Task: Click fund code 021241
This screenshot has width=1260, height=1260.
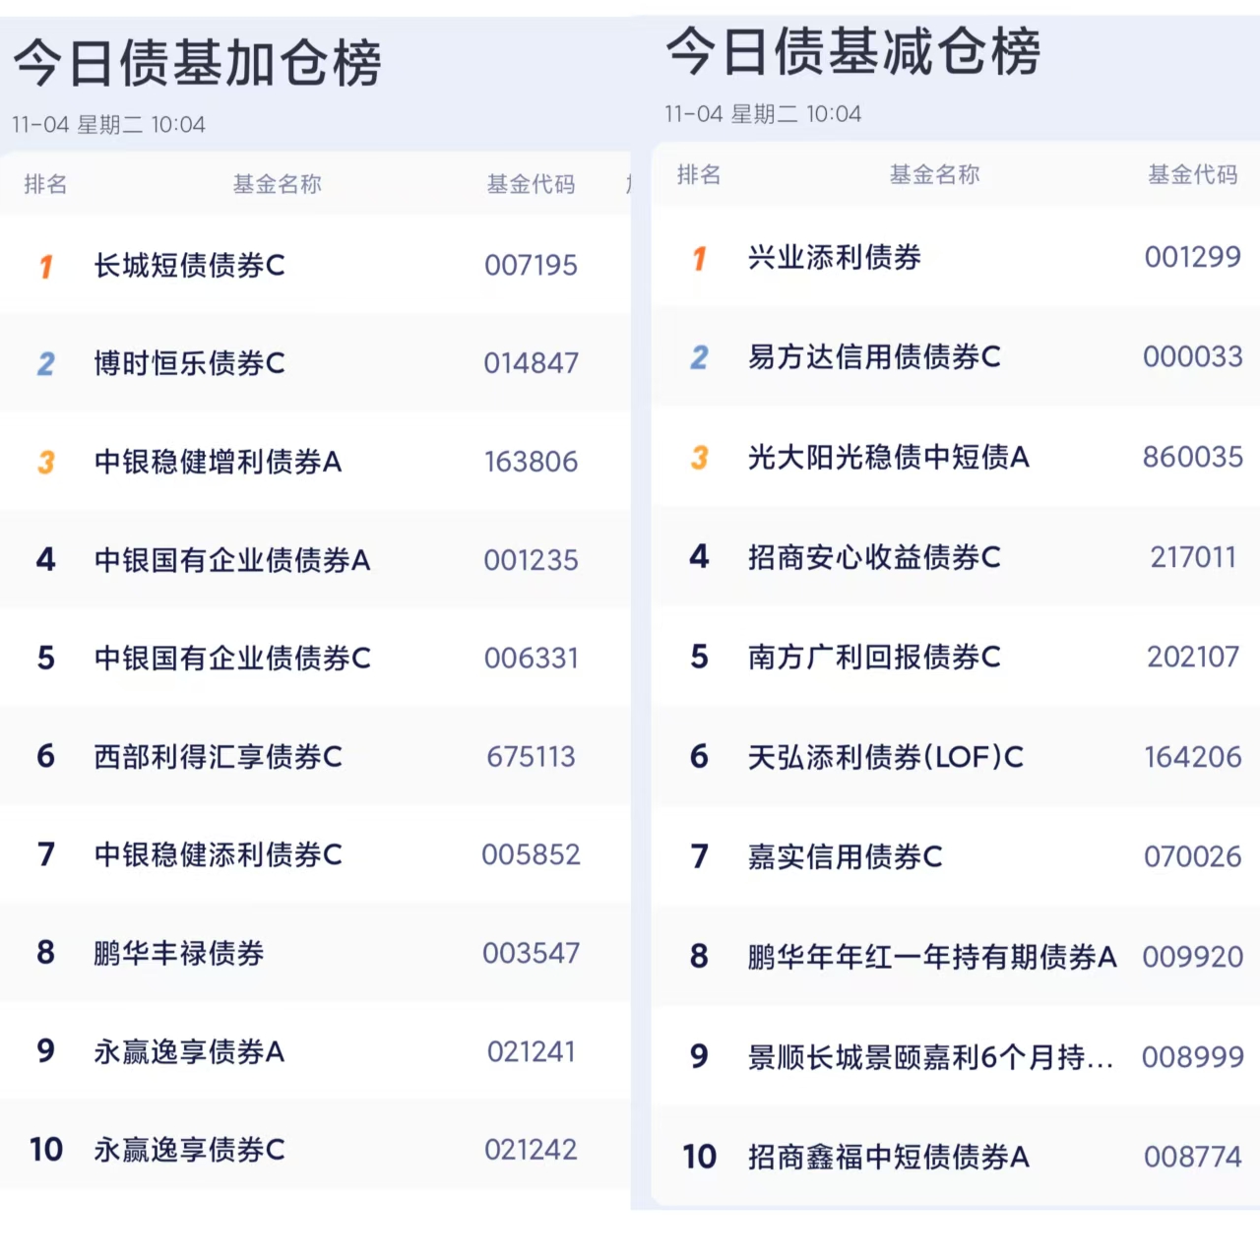Action: pos(531,1051)
